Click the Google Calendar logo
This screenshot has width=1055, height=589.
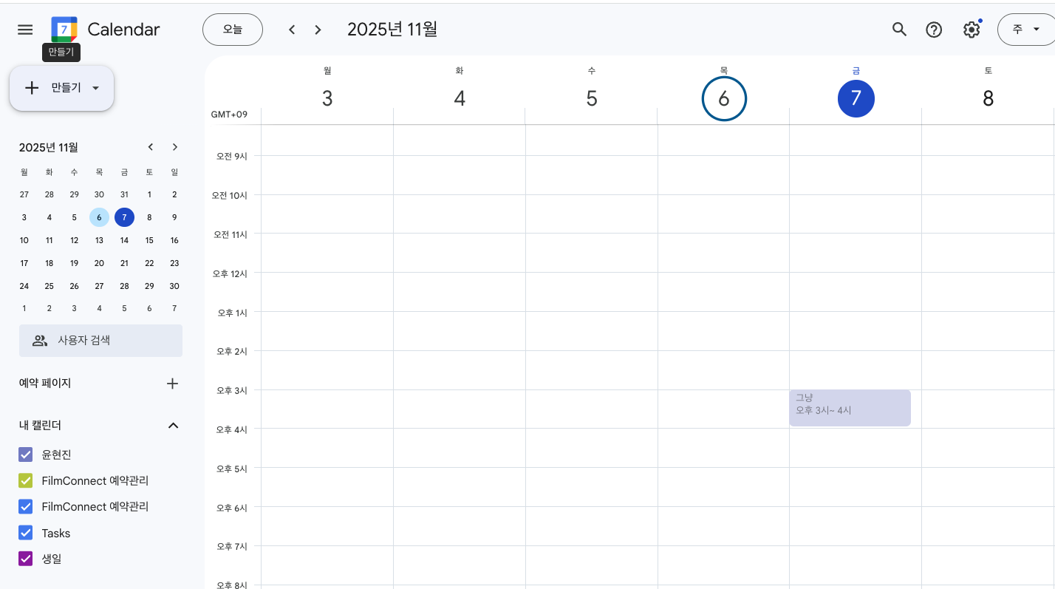[64, 30]
